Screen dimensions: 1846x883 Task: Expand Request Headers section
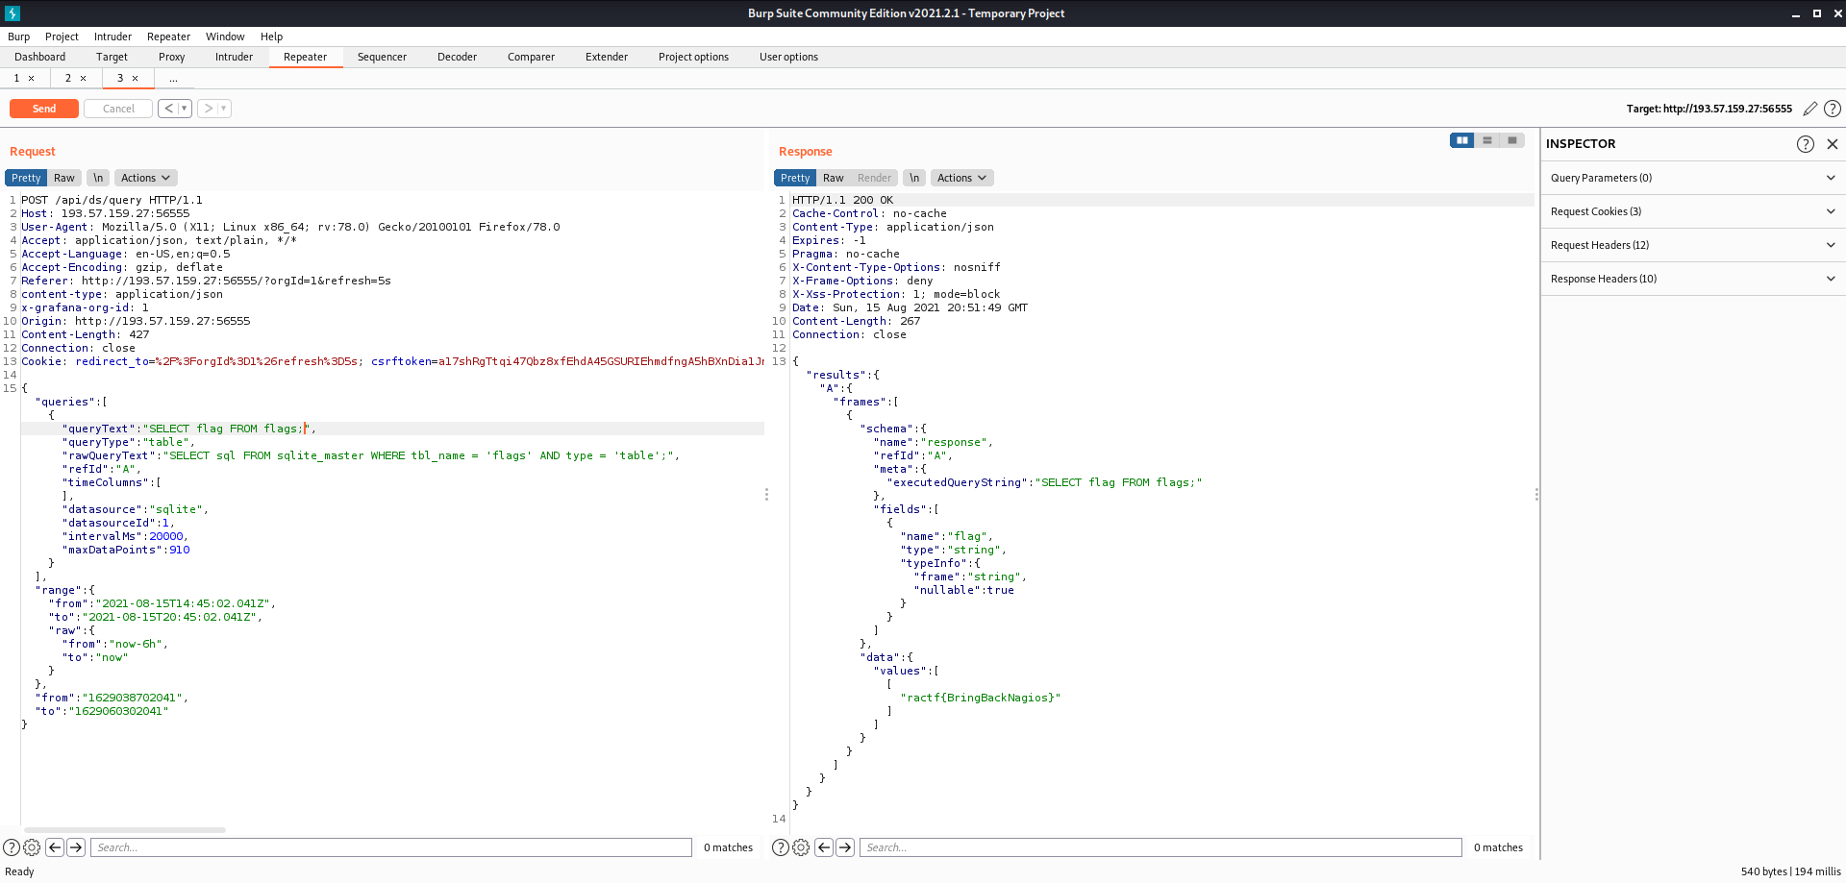click(x=1693, y=245)
